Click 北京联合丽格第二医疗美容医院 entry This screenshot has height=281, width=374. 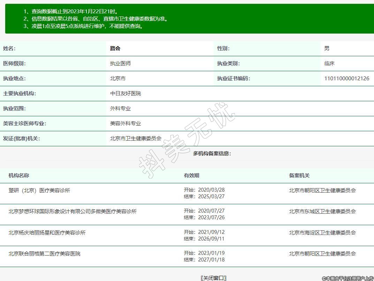pyautogui.click(x=44, y=254)
